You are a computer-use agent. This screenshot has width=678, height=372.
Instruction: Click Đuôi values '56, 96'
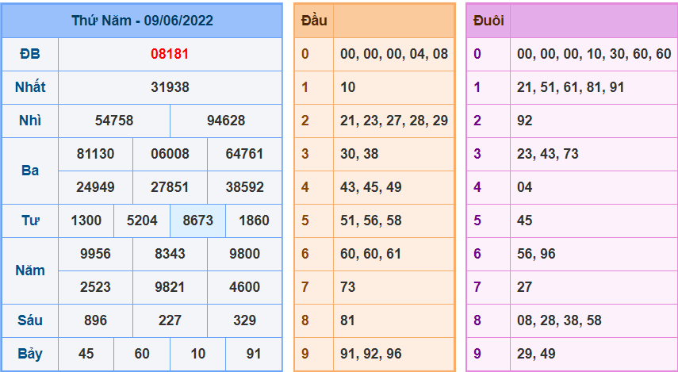pos(536,254)
